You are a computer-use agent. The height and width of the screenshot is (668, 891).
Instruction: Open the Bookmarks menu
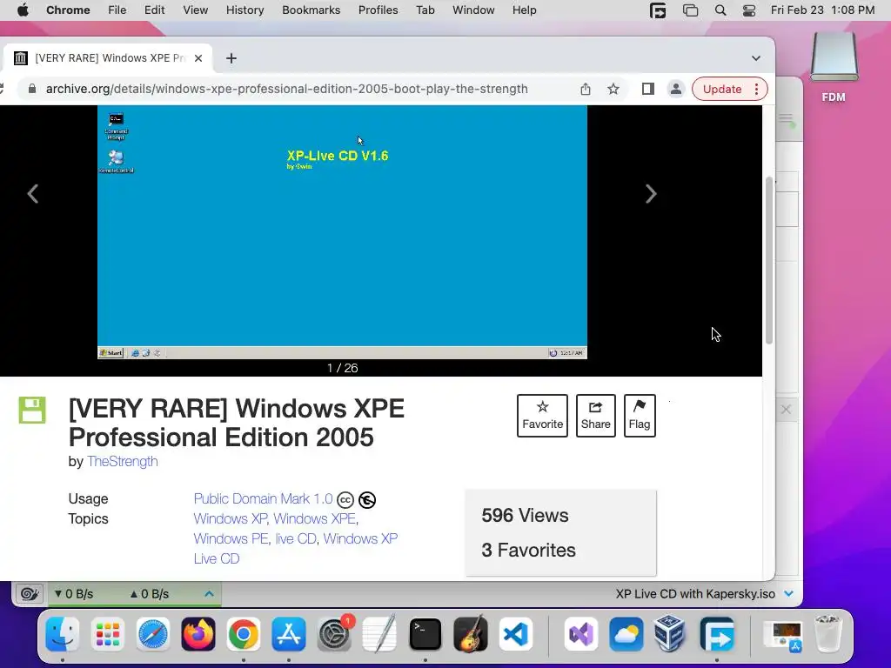tap(311, 10)
